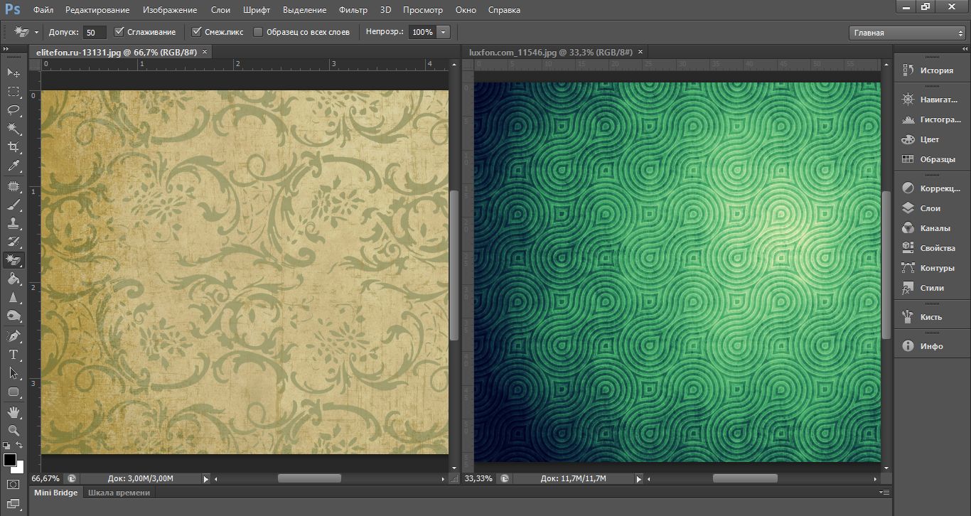
Task: Open the Выделение menu
Action: click(x=304, y=10)
